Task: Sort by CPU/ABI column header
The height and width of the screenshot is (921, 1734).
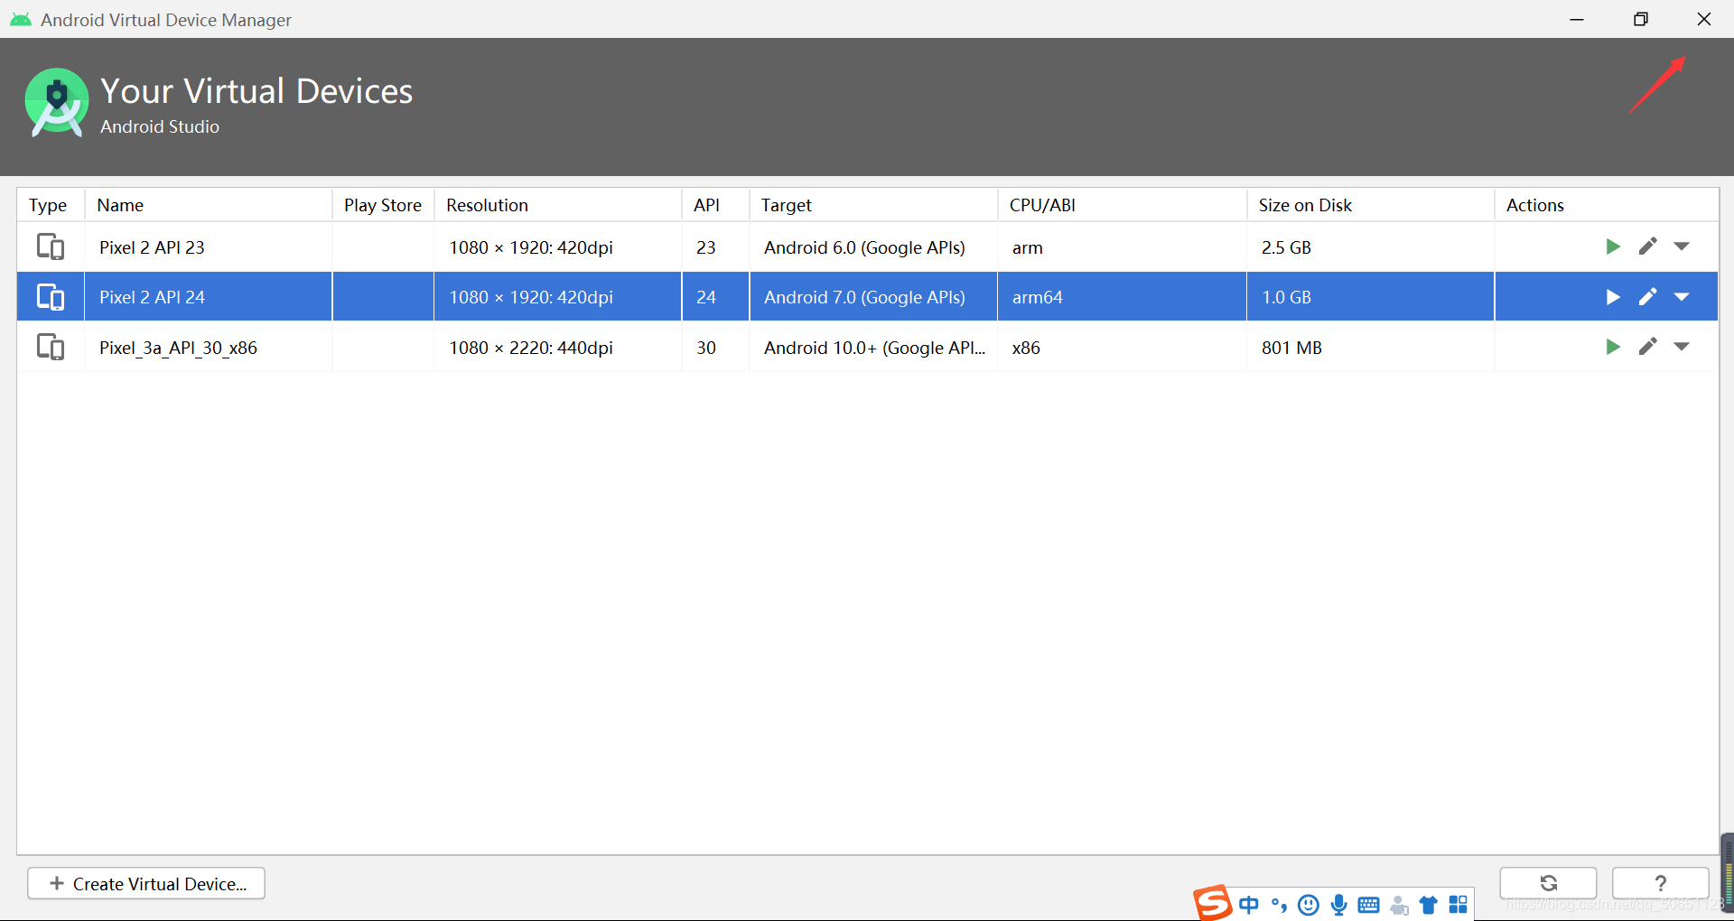Action: (x=1123, y=205)
